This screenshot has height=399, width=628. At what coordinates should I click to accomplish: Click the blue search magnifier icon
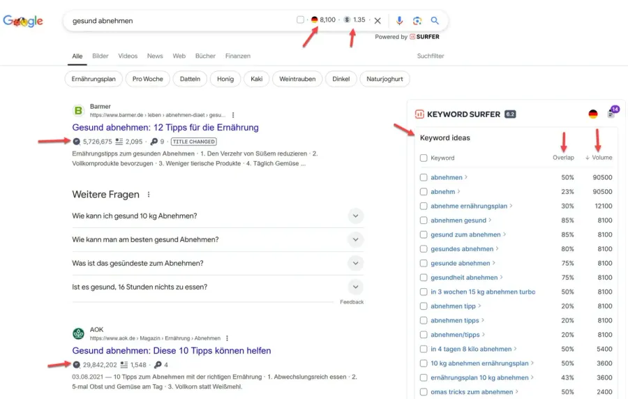(x=435, y=20)
